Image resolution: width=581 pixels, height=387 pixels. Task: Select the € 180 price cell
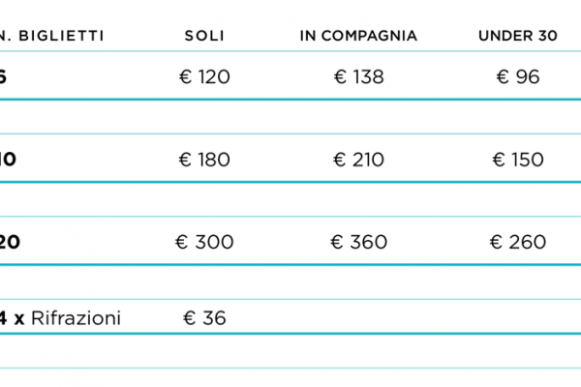click(204, 160)
